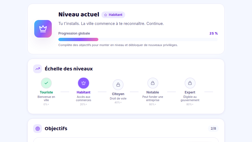Viewport: 252px width, 142px height.
Task: Click the 60%+ threshold under Notable
Action: tap(153, 104)
